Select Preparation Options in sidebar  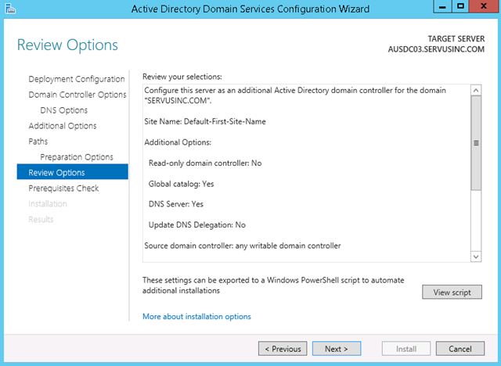[x=77, y=157]
